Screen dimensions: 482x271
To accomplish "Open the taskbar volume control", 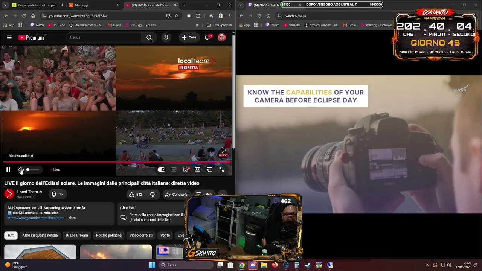I will (x=449, y=265).
